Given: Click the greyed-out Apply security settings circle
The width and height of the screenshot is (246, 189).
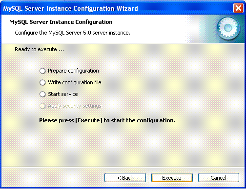Looking at the screenshot, I should click(42, 106).
